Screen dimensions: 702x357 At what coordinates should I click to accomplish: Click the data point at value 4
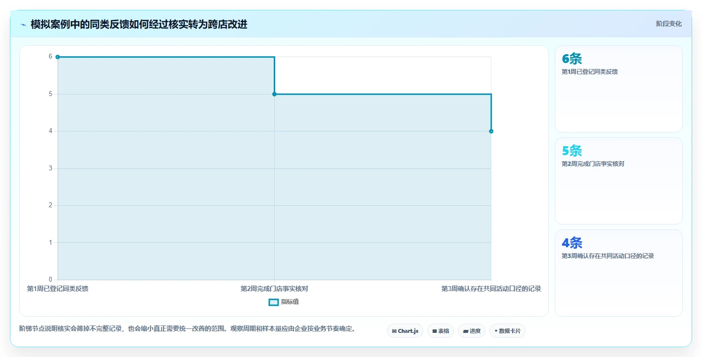pos(491,131)
